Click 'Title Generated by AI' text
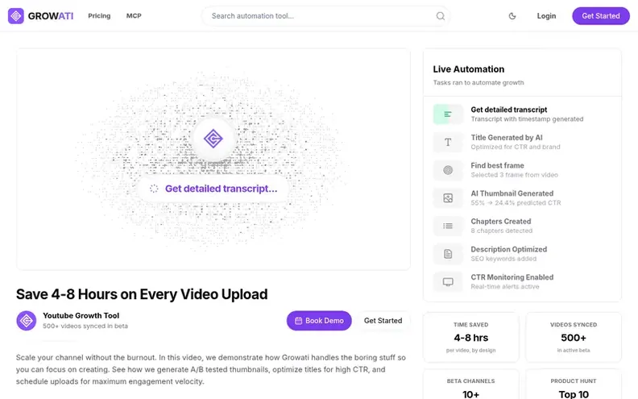The height and width of the screenshot is (399, 638). point(507,138)
